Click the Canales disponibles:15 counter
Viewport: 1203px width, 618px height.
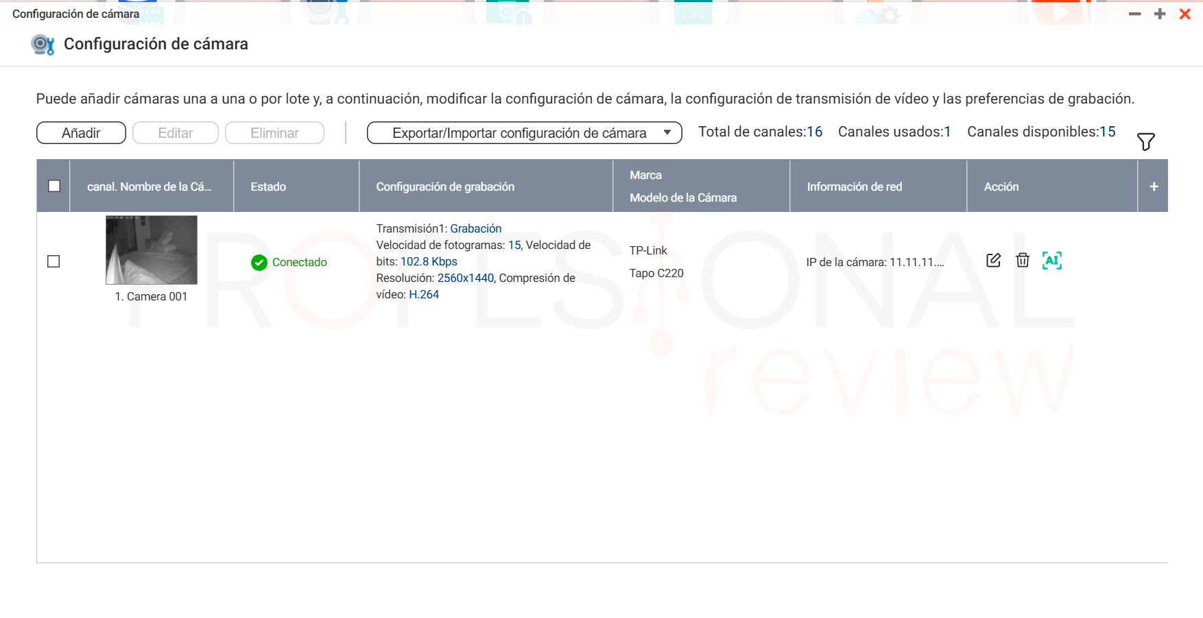(1041, 132)
